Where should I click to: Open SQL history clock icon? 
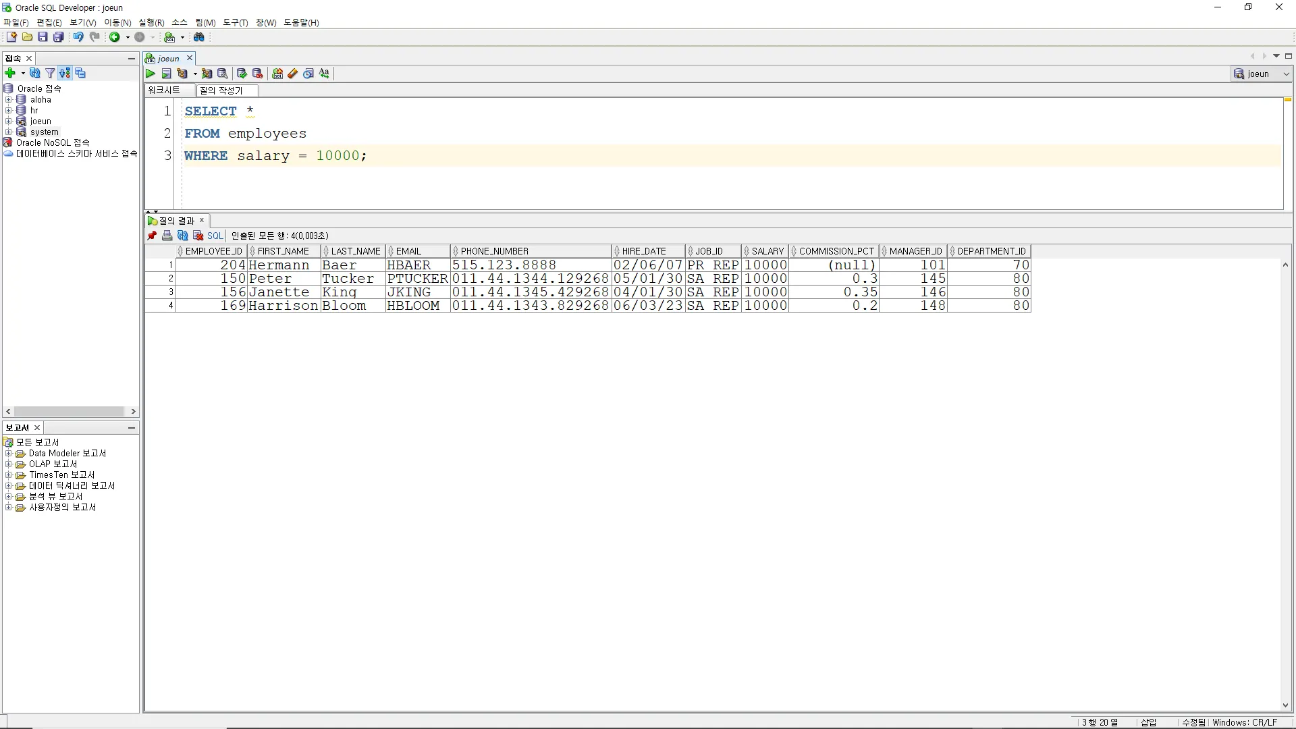coord(308,74)
